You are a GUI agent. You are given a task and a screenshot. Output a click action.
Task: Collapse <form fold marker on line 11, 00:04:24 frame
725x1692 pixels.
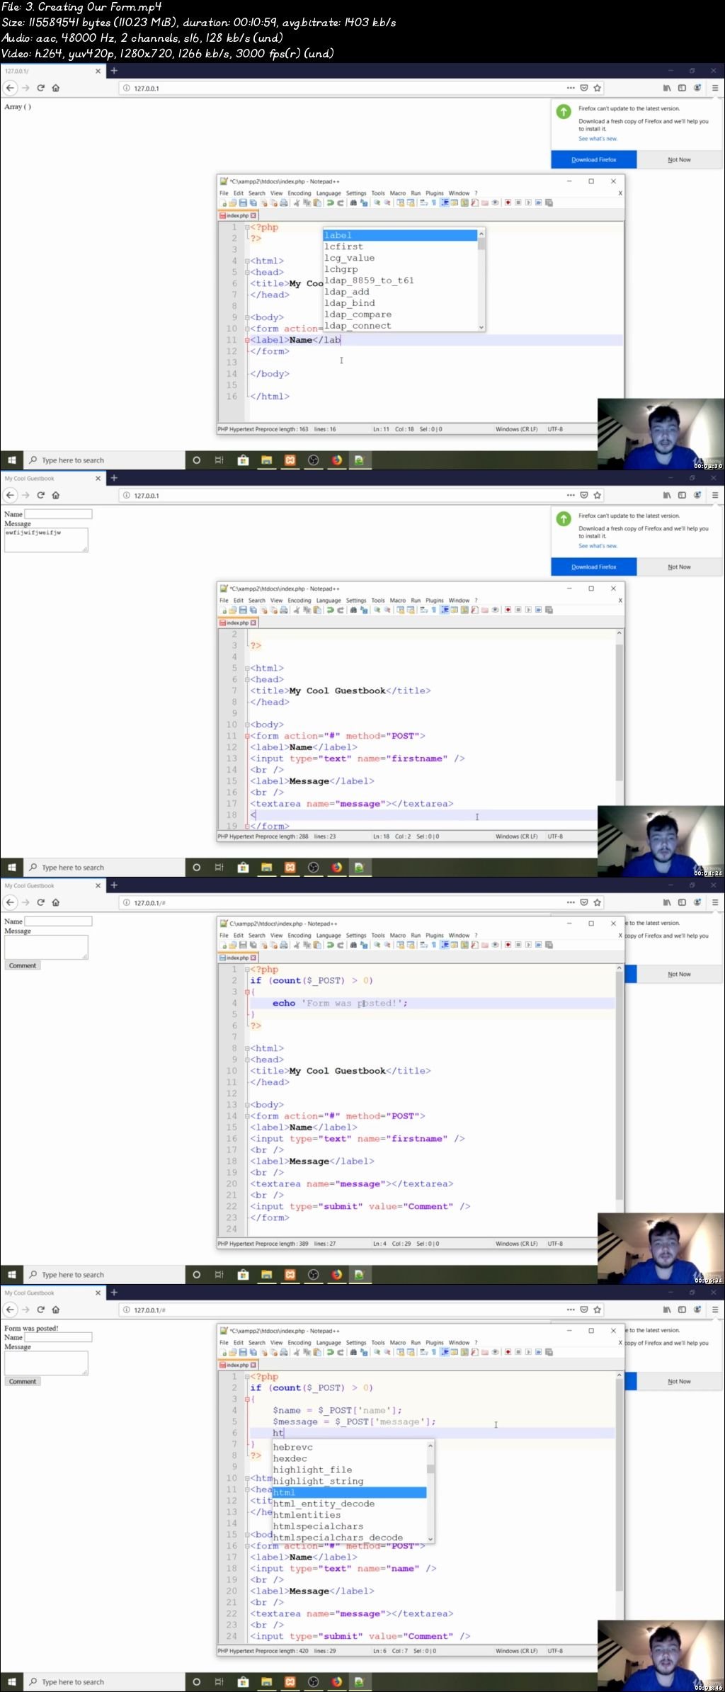tap(247, 737)
